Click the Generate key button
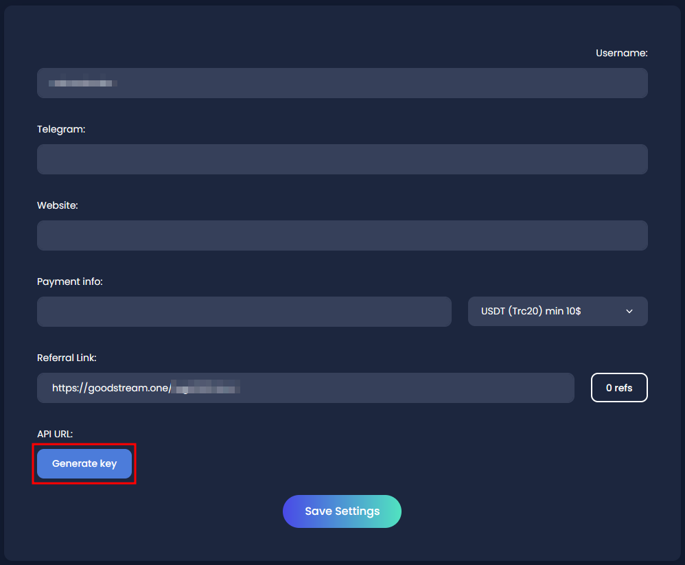The height and width of the screenshot is (565, 685). 84,463
